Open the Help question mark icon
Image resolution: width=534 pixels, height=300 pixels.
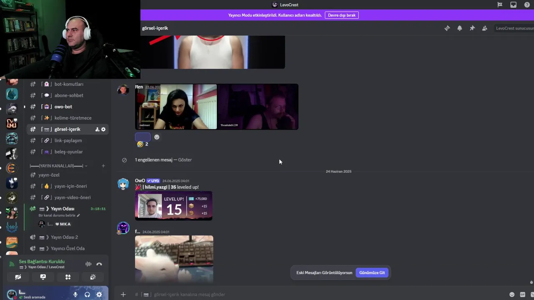pyautogui.click(x=527, y=5)
